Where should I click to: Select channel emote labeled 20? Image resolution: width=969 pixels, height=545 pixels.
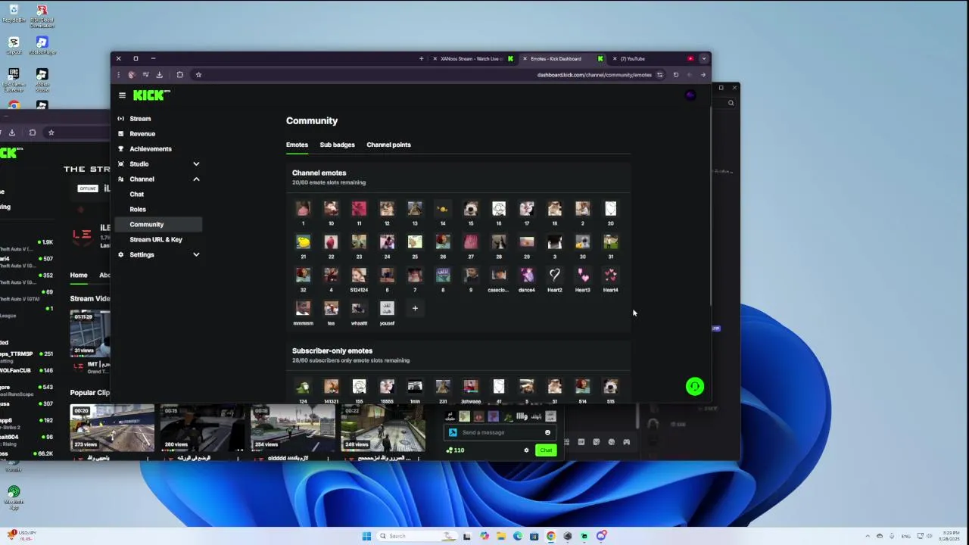[x=611, y=209]
